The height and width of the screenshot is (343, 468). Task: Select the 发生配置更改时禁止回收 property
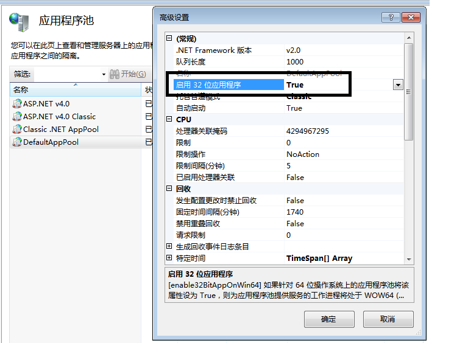tap(216, 201)
